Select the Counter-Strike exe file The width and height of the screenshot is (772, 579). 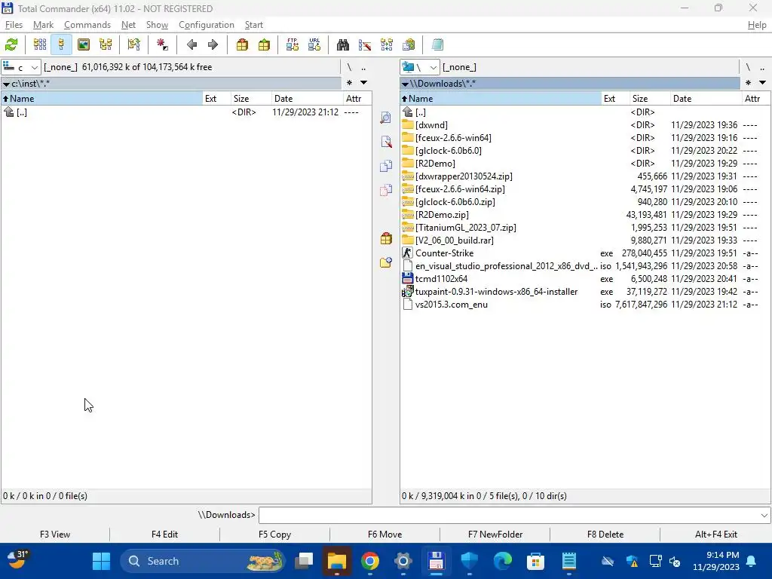coord(585,253)
